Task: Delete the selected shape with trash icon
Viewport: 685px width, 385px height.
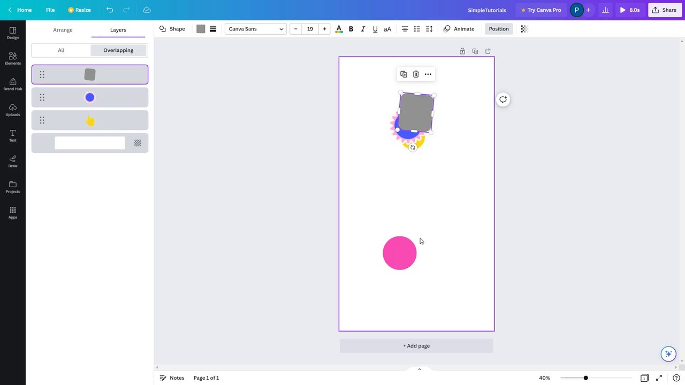Action: click(x=416, y=74)
